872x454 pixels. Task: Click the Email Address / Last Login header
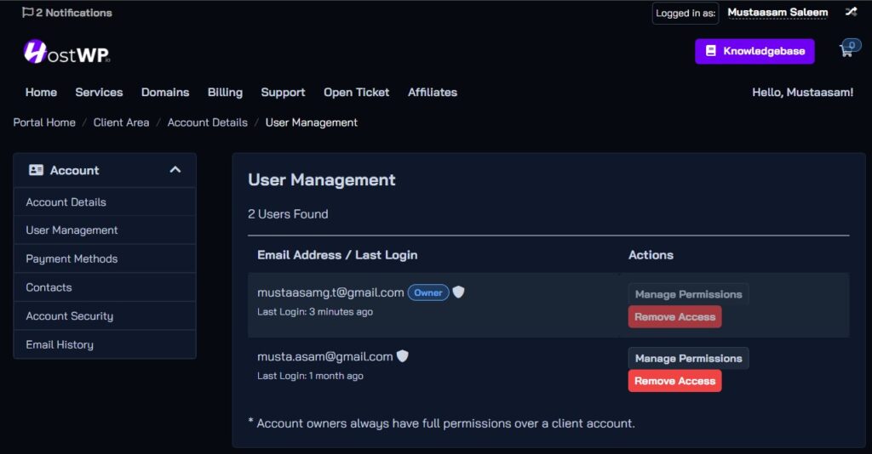[x=337, y=255]
